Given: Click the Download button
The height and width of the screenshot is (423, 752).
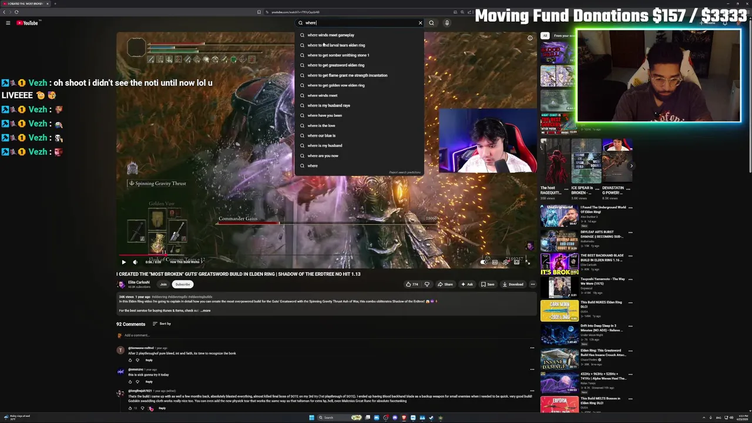Looking at the screenshot, I should click(513, 284).
